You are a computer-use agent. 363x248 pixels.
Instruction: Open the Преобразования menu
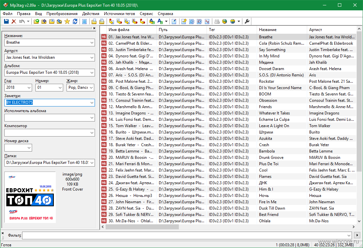click(x=62, y=14)
